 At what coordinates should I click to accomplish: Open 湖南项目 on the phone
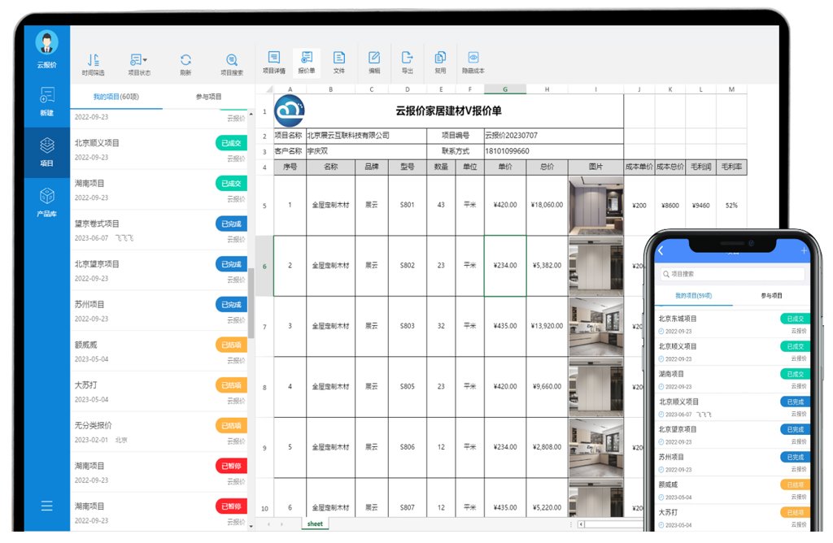(733, 380)
